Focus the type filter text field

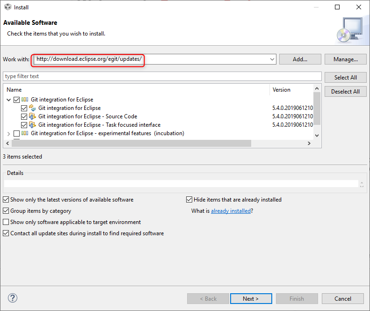pos(162,76)
